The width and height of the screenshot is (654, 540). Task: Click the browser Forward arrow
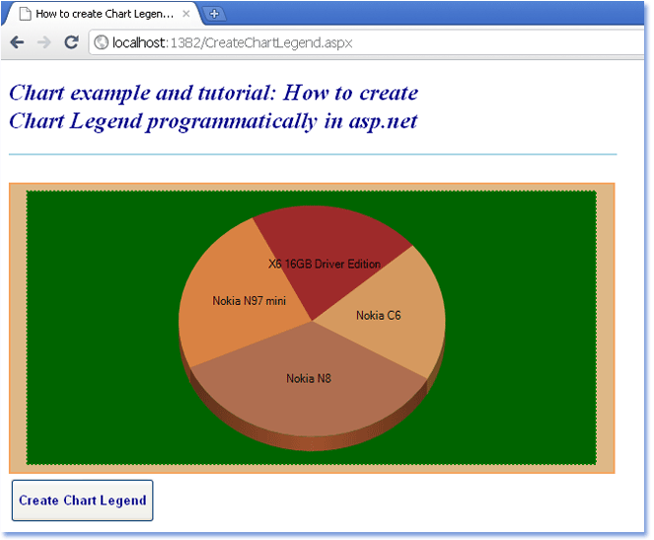click(x=43, y=42)
